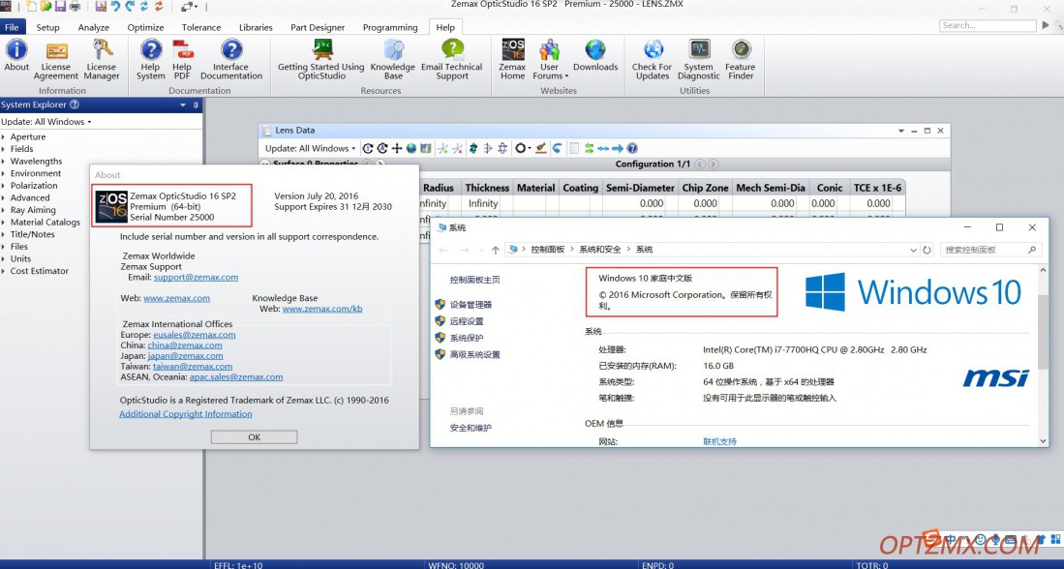Open the circle aperture dropdown in Lens Data toolbar
Viewport: 1064px width, 569px height.
tap(523, 148)
